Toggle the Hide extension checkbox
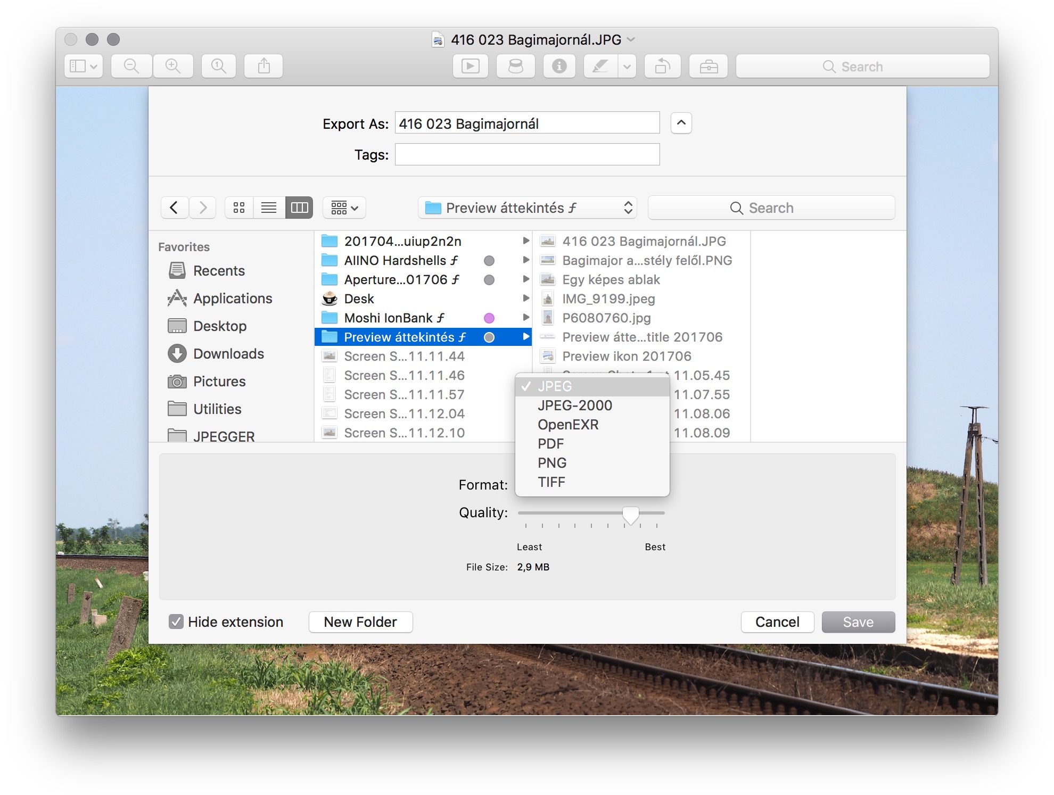The image size is (1054, 795). coord(176,622)
